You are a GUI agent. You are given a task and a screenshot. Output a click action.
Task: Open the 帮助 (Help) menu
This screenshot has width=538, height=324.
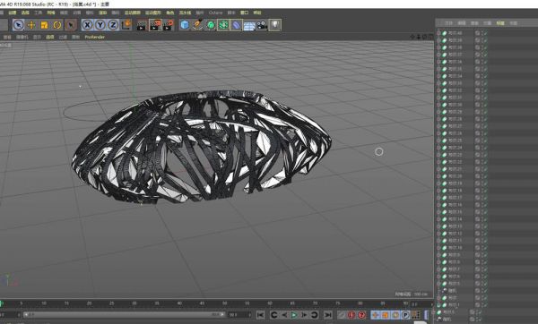(x=257, y=13)
